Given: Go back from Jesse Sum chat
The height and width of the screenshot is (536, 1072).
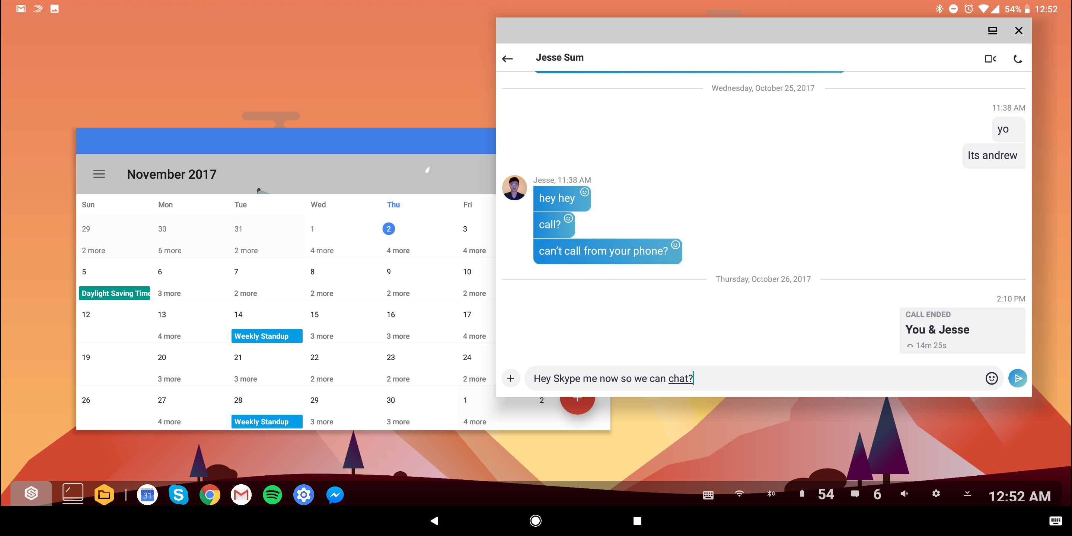Looking at the screenshot, I should point(507,59).
